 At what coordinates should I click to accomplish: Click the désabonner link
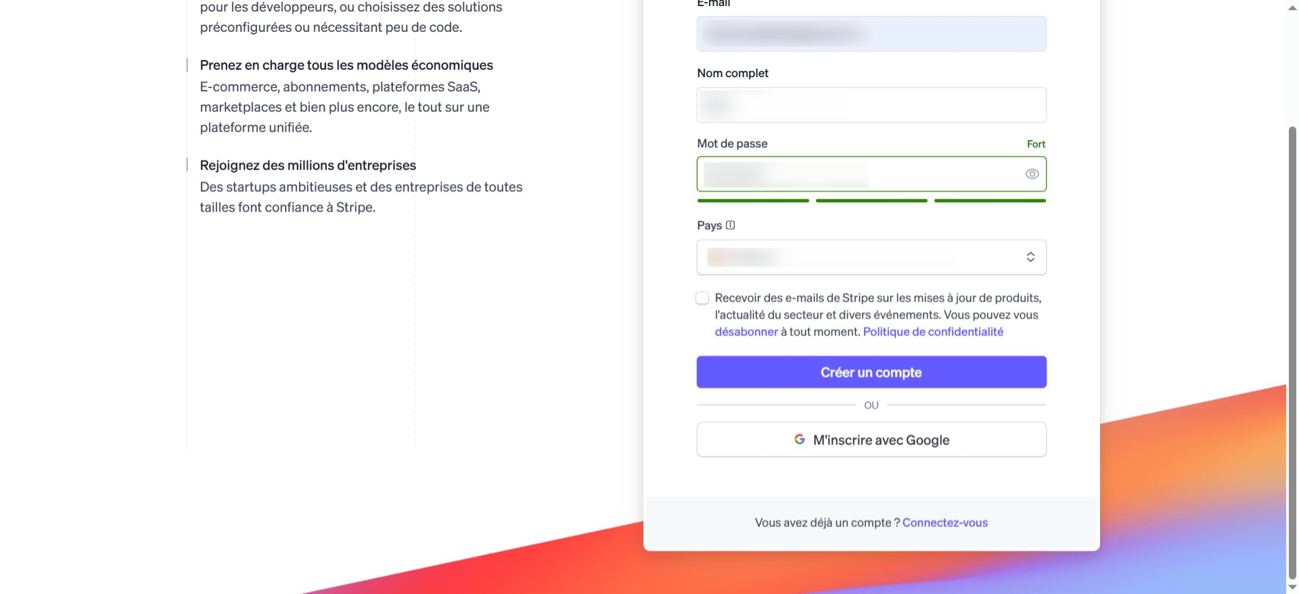tap(746, 332)
